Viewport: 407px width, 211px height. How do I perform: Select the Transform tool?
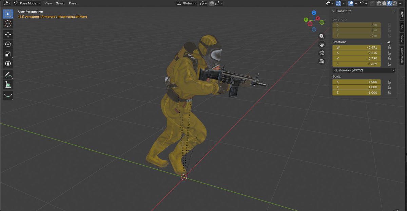pos(8,64)
